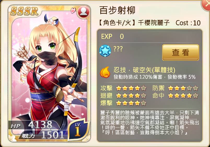
Task: Click the 攻擊 star rating
Action: point(131,88)
